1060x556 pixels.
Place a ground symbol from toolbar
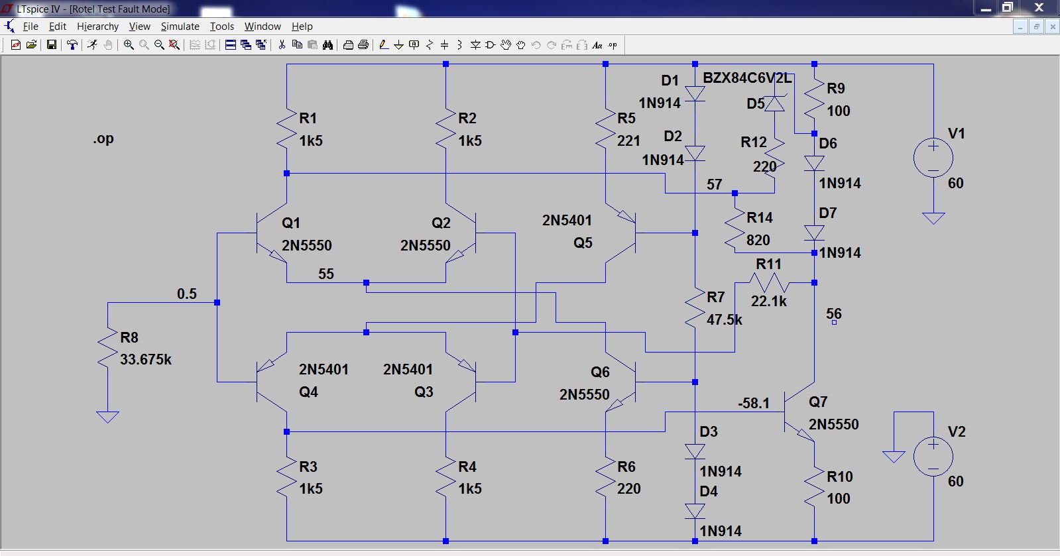tap(398, 45)
